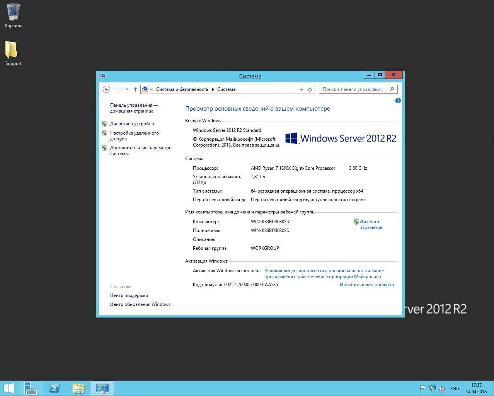Click the Windows Server 2012 R2 logo
The image size is (494, 396).
point(341,138)
